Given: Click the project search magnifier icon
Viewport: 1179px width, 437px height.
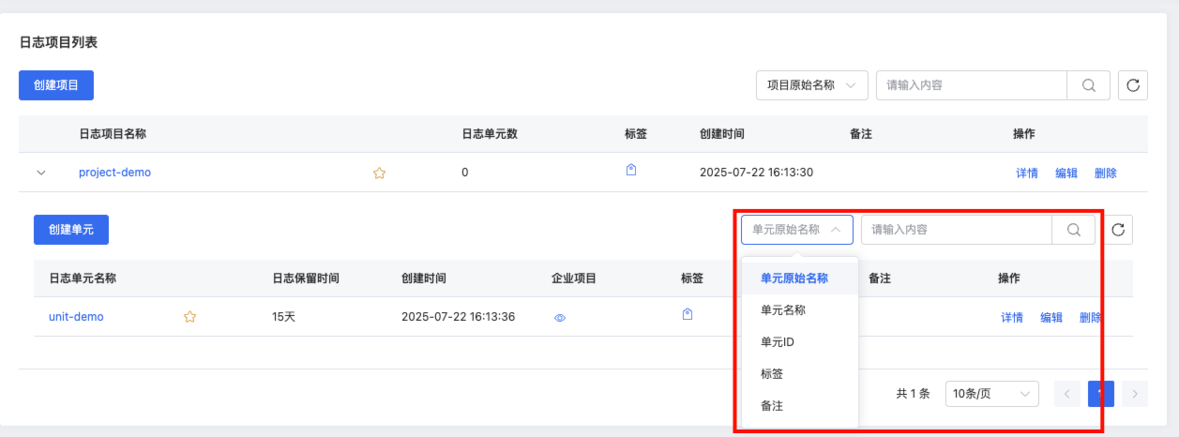Looking at the screenshot, I should 1089,84.
